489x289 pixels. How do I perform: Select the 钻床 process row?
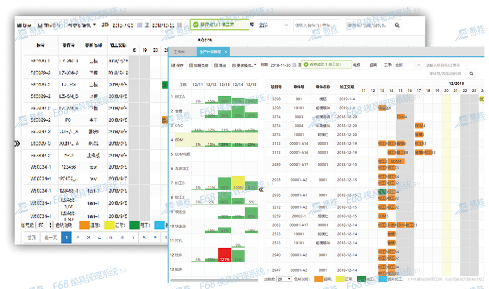coord(214,269)
